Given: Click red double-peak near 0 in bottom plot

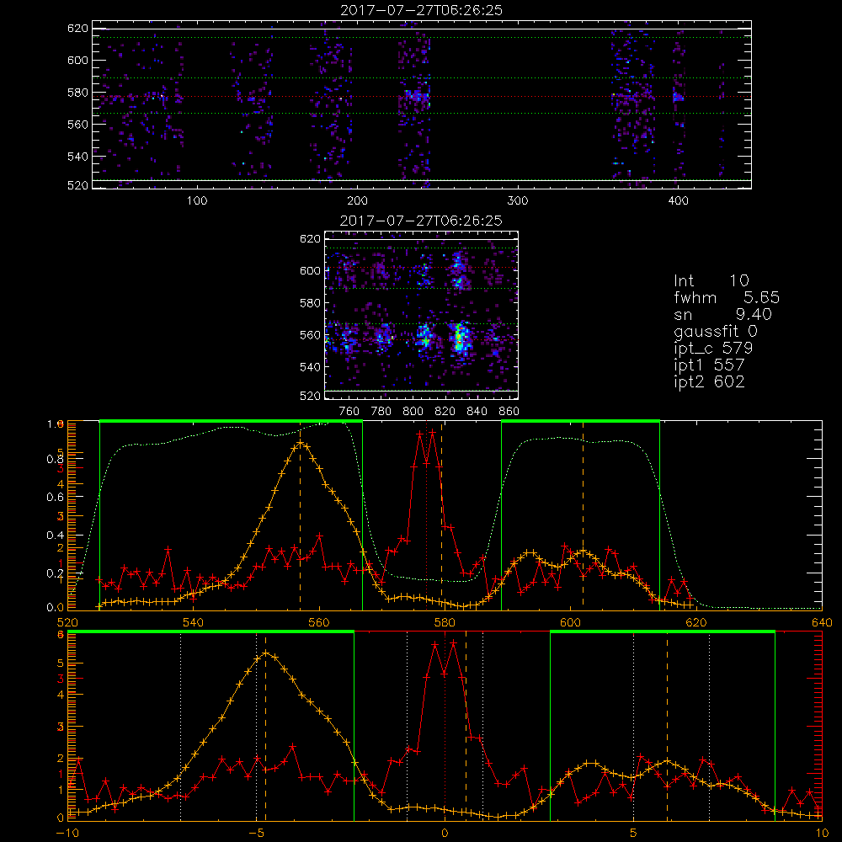Looking at the screenshot, I should pos(445,658).
